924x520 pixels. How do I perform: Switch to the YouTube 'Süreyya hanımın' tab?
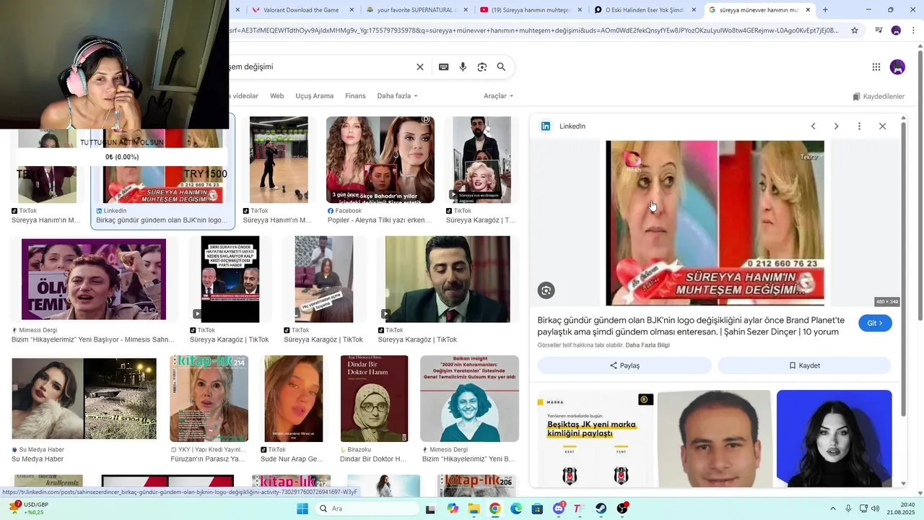click(531, 10)
